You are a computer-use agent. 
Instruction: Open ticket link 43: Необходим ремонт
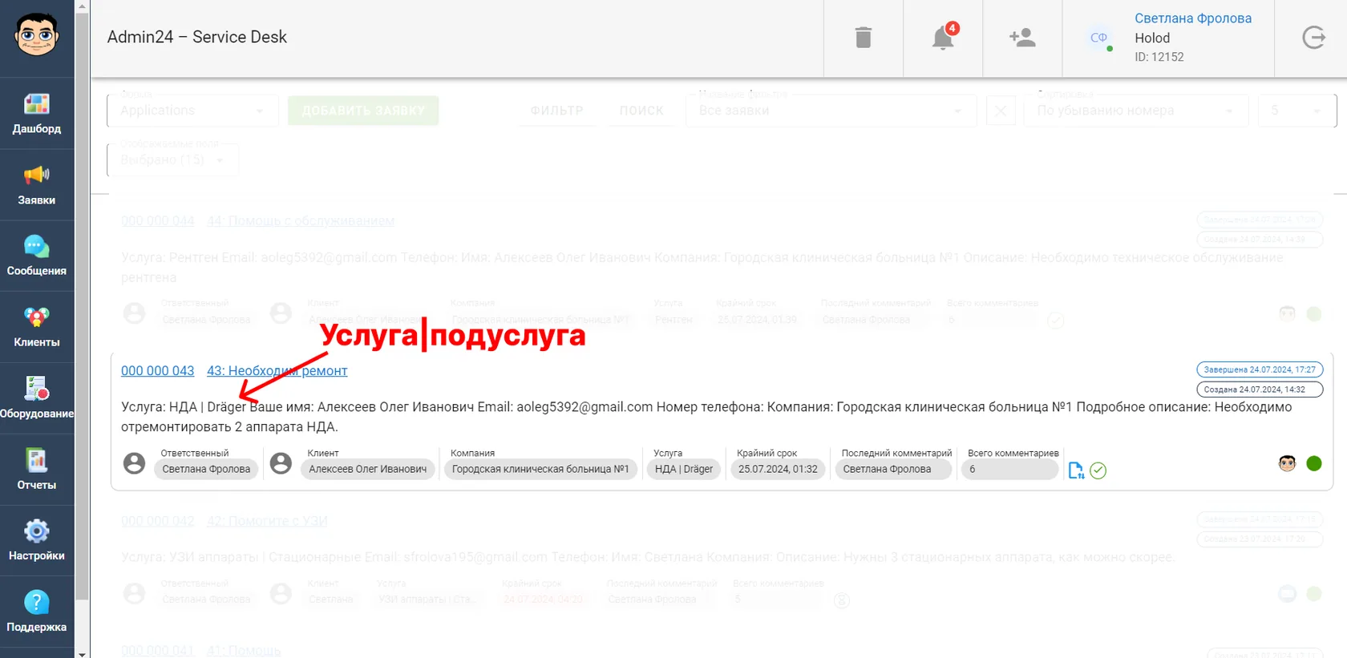(x=277, y=371)
